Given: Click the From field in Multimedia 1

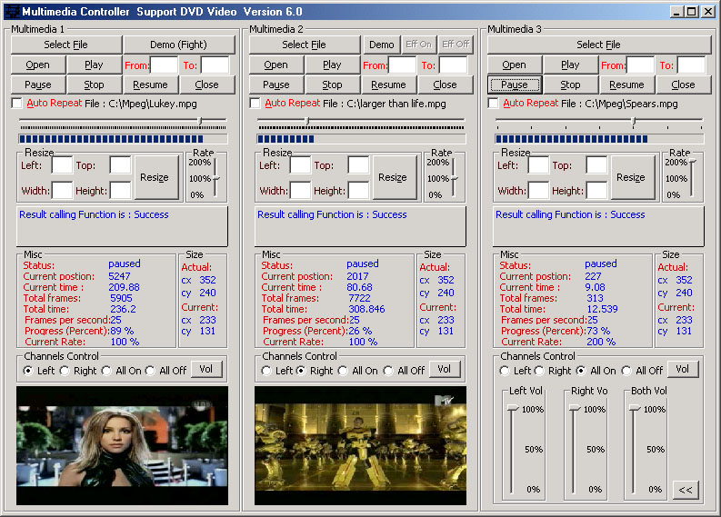Looking at the screenshot, I should [165, 65].
